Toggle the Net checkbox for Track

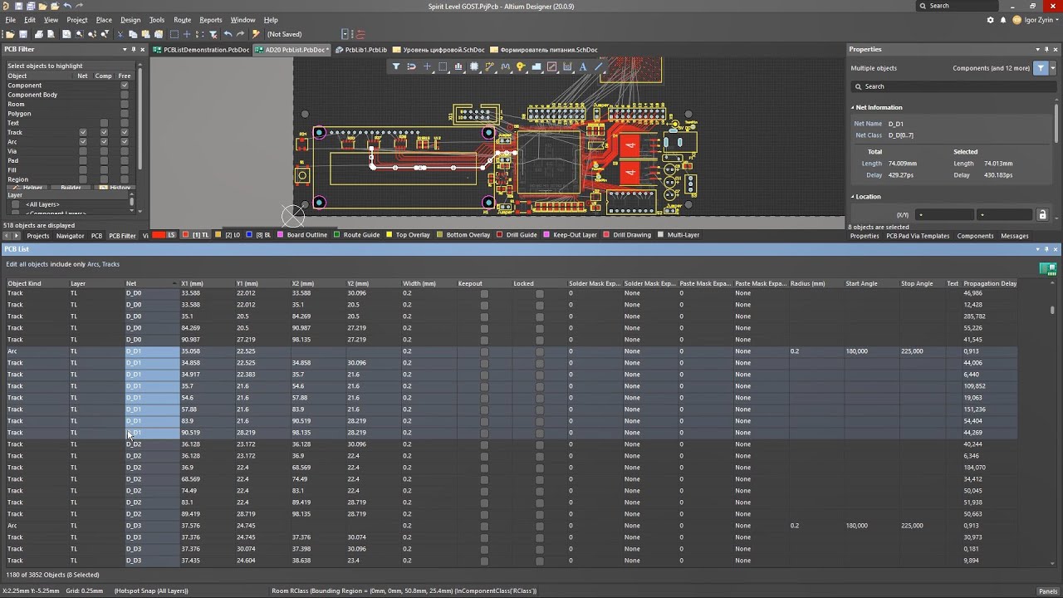tap(82, 132)
